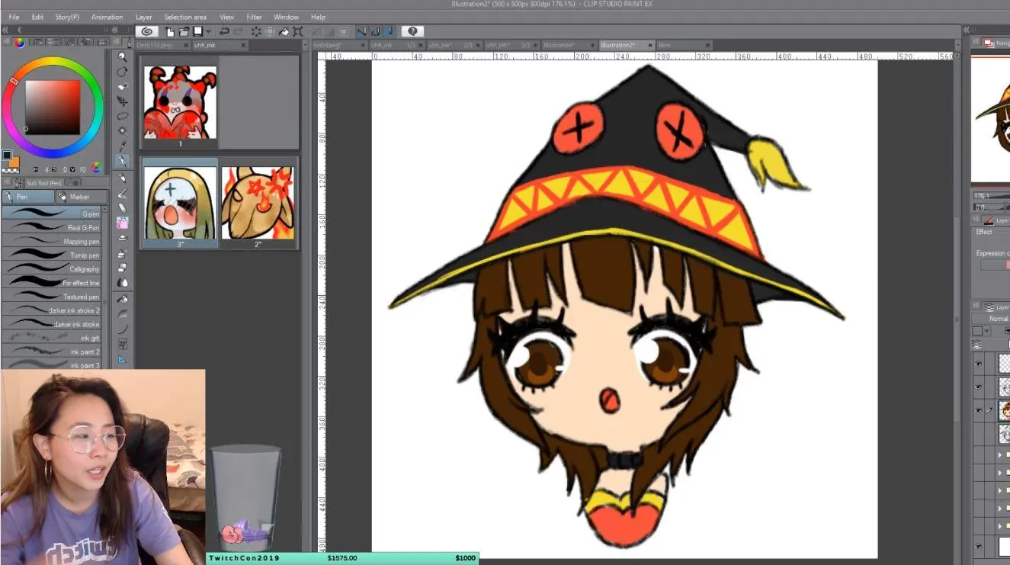Screen dimensions: 1010x565
Task: Collapse the left color panel dock arrows
Action: point(5,30)
